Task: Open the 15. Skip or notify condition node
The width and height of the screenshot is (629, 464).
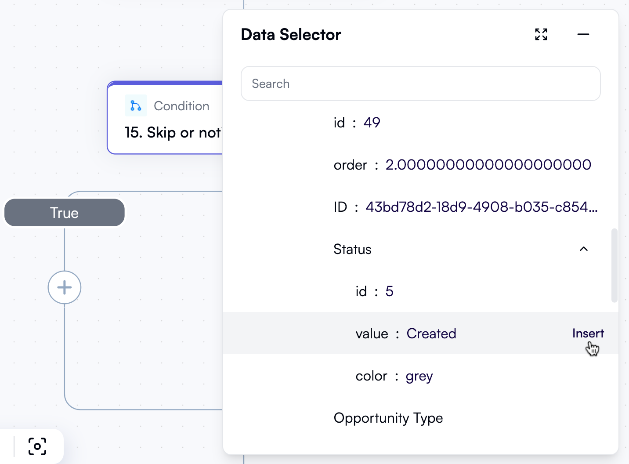Action: (176, 132)
